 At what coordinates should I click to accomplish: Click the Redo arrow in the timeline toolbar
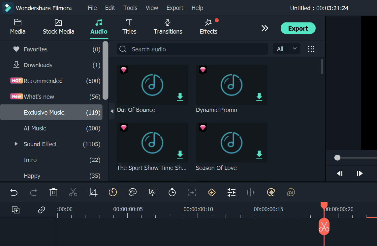pos(34,192)
